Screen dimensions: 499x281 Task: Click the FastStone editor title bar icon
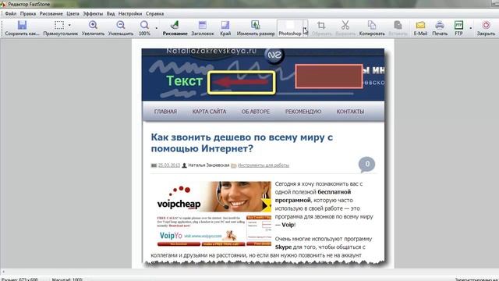click(x=3, y=4)
